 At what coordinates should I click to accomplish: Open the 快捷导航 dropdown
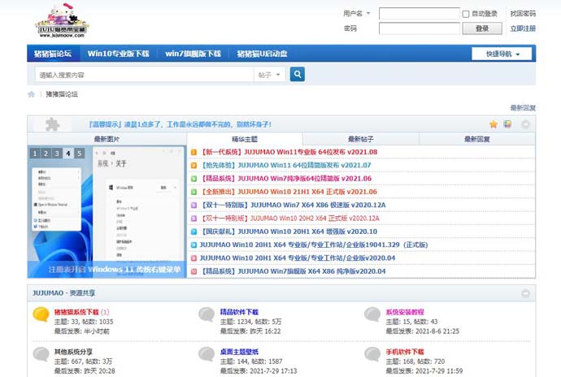(x=502, y=54)
